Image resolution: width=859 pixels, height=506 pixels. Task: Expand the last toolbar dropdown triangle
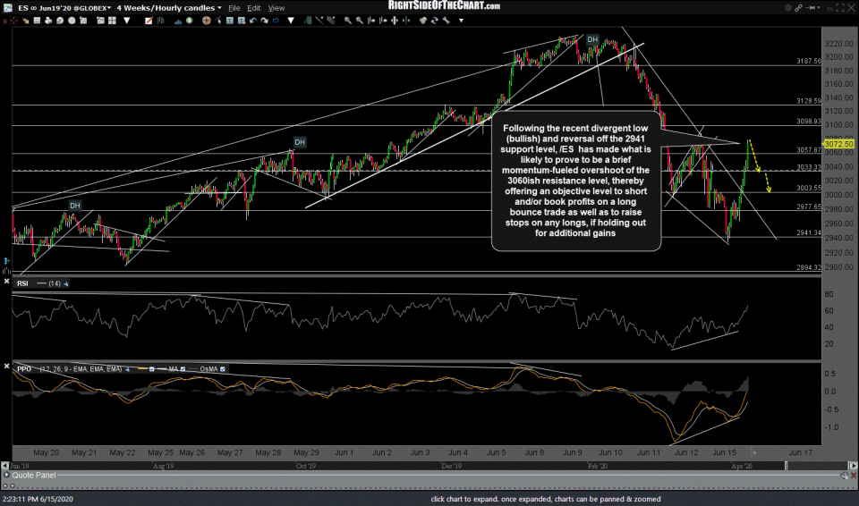[462, 21]
